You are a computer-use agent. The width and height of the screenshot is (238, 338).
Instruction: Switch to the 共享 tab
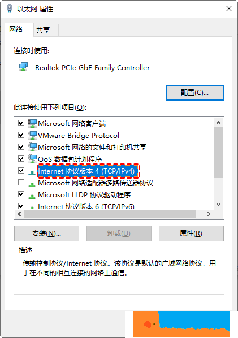point(43,30)
